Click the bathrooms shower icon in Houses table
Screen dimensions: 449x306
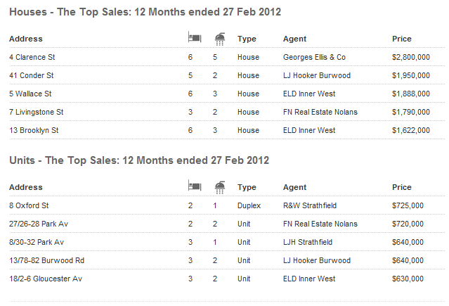(220, 38)
